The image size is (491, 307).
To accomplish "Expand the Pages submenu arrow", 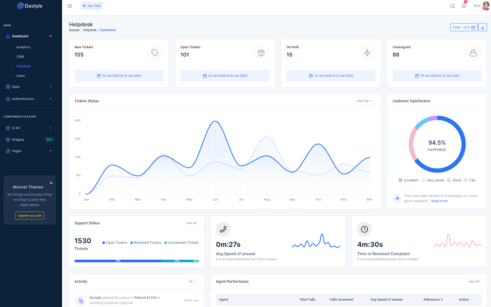I will point(51,151).
